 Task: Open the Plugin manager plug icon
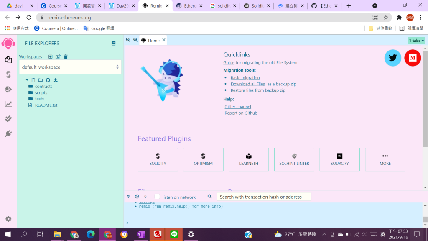click(8, 133)
